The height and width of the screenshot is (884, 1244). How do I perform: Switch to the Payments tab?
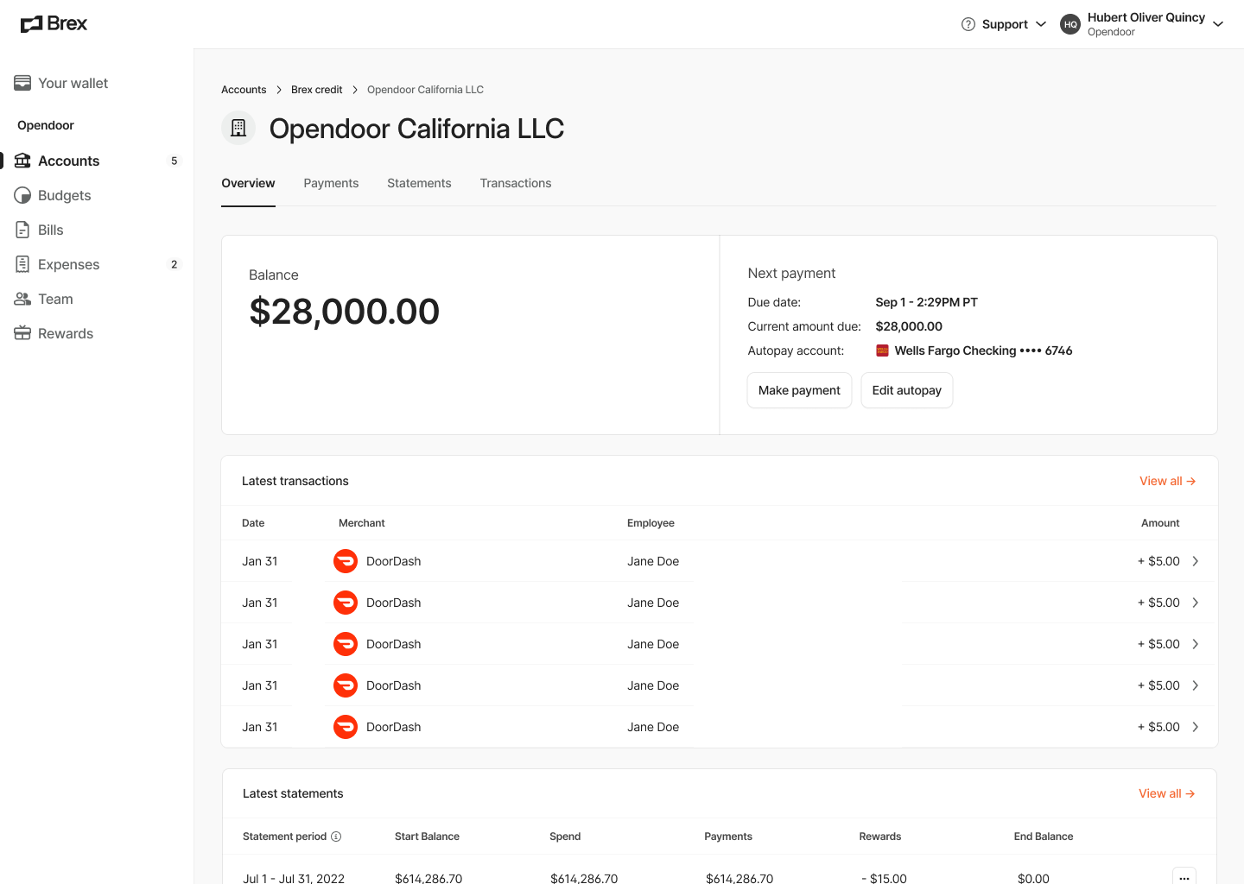[331, 183]
